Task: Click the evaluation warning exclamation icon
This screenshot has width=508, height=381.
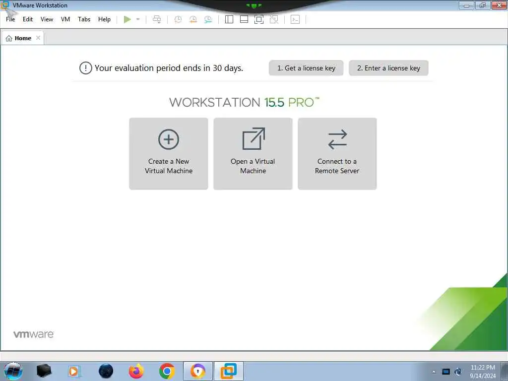Action: coord(85,68)
